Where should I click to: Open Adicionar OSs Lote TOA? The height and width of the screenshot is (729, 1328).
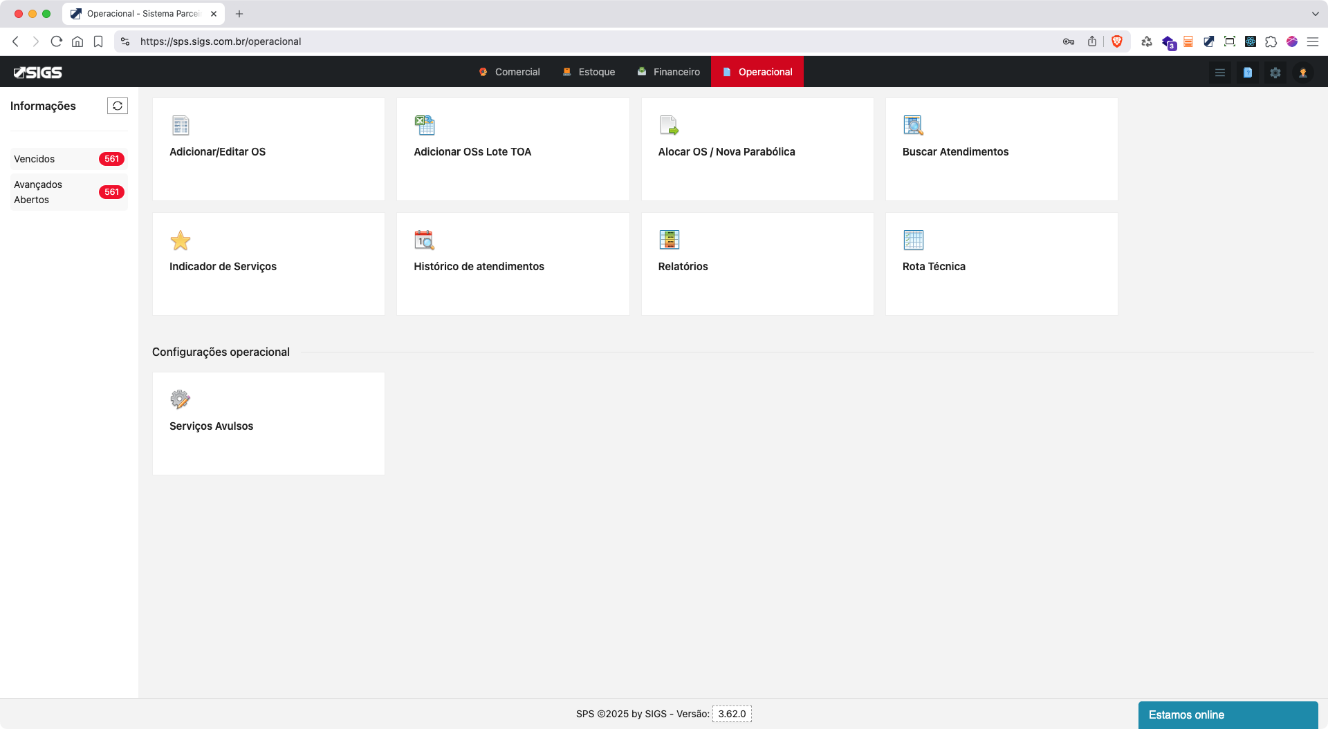coord(513,149)
